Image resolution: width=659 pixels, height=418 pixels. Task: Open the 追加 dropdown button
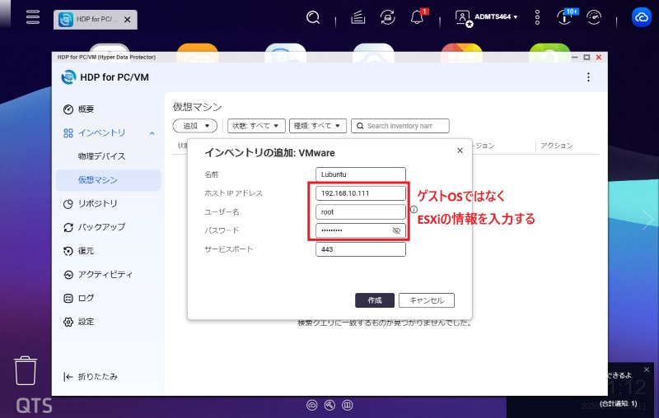pyautogui.click(x=195, y=126)
